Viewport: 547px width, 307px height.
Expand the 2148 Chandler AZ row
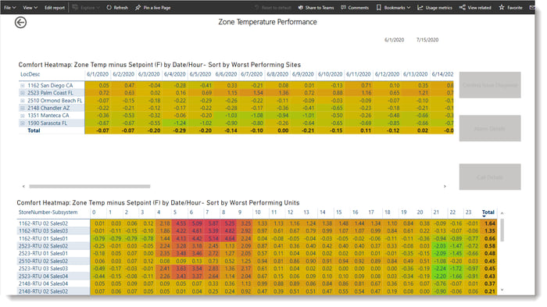coord(23,108)
